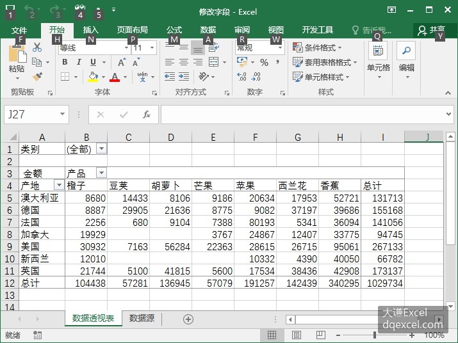Image resolution: width=458 pixels, height=343 pixels.
Task: Increase font size with large A icon
Action: click(x=122, y=62)
